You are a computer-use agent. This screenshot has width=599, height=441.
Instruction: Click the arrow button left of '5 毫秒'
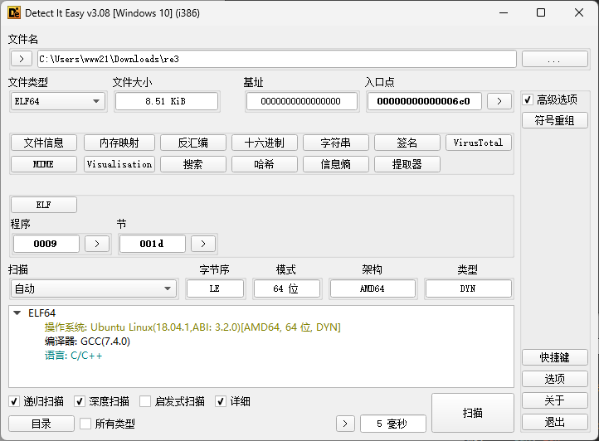(x=345, y=424)
